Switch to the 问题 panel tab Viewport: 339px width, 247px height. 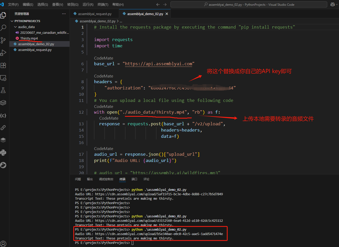pyautogui.click(x=78, y=179)
